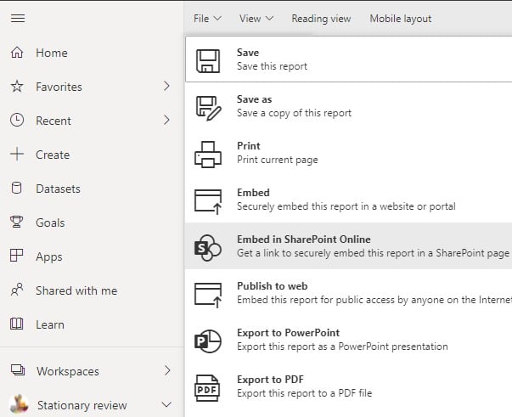
Task: Choose Export to PowerPoint
Action: (348, 340)
